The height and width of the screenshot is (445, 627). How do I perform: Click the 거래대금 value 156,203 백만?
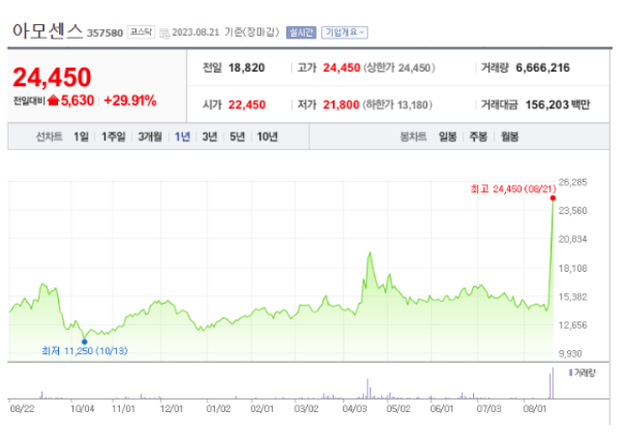pyautogui.click(x=557, y=104)
